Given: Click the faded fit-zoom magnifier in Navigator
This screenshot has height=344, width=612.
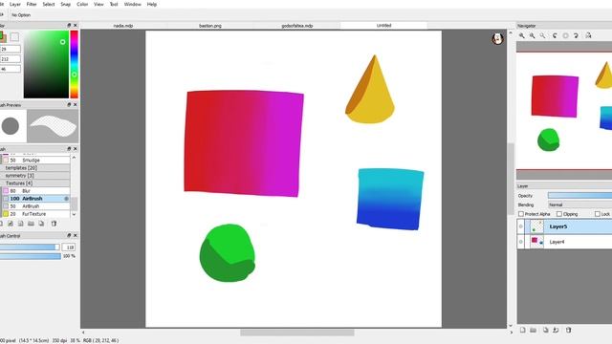Looking at the screenshot, I should point(543,35).
